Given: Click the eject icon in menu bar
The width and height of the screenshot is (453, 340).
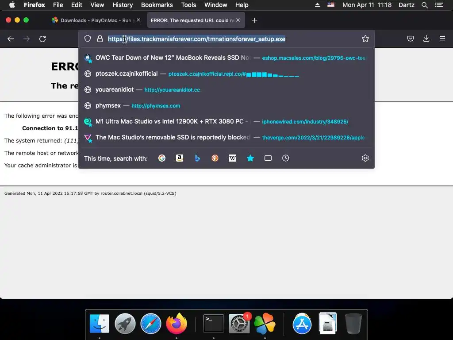Looking at the screenshot, I should point(317,5).
